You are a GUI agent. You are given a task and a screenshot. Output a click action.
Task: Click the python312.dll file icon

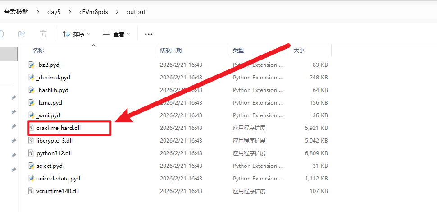point(32,153)
